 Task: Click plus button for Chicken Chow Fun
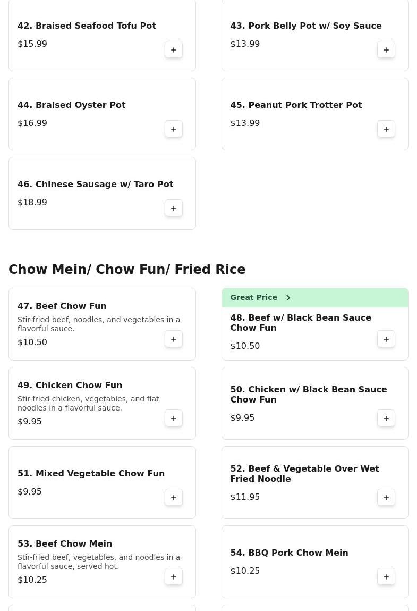pos(174,419)
